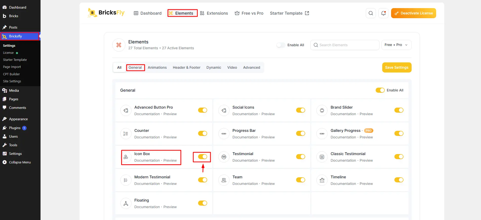Open Counter Preview link
This screenshot has height=220, width=481.
170,137
